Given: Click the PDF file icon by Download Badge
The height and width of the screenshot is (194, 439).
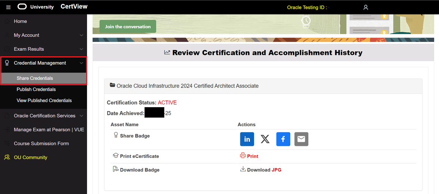Looking at the screenshot, I should click(x=116, y=169).
